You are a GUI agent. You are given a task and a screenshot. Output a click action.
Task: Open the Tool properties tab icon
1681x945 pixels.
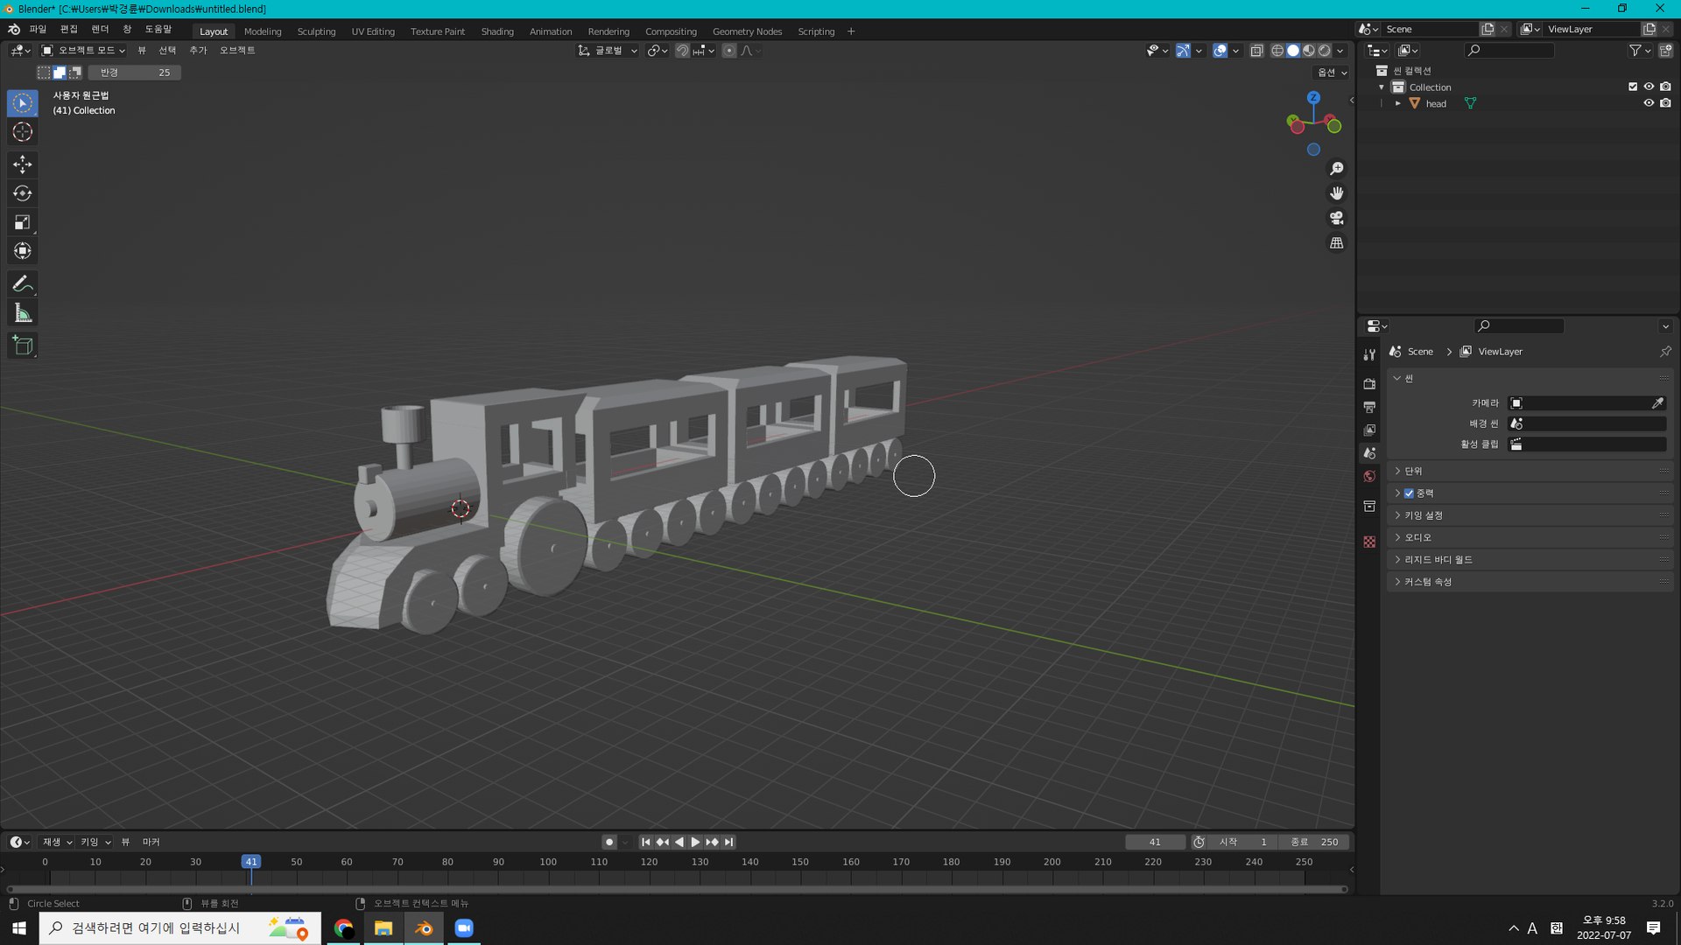(1369, 354)
